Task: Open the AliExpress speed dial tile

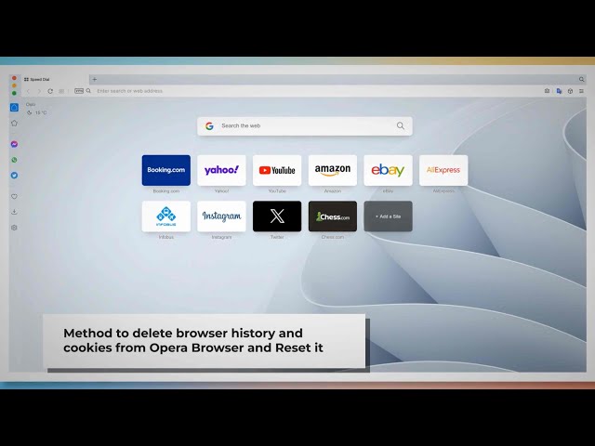Action: (x=443, y=170)
